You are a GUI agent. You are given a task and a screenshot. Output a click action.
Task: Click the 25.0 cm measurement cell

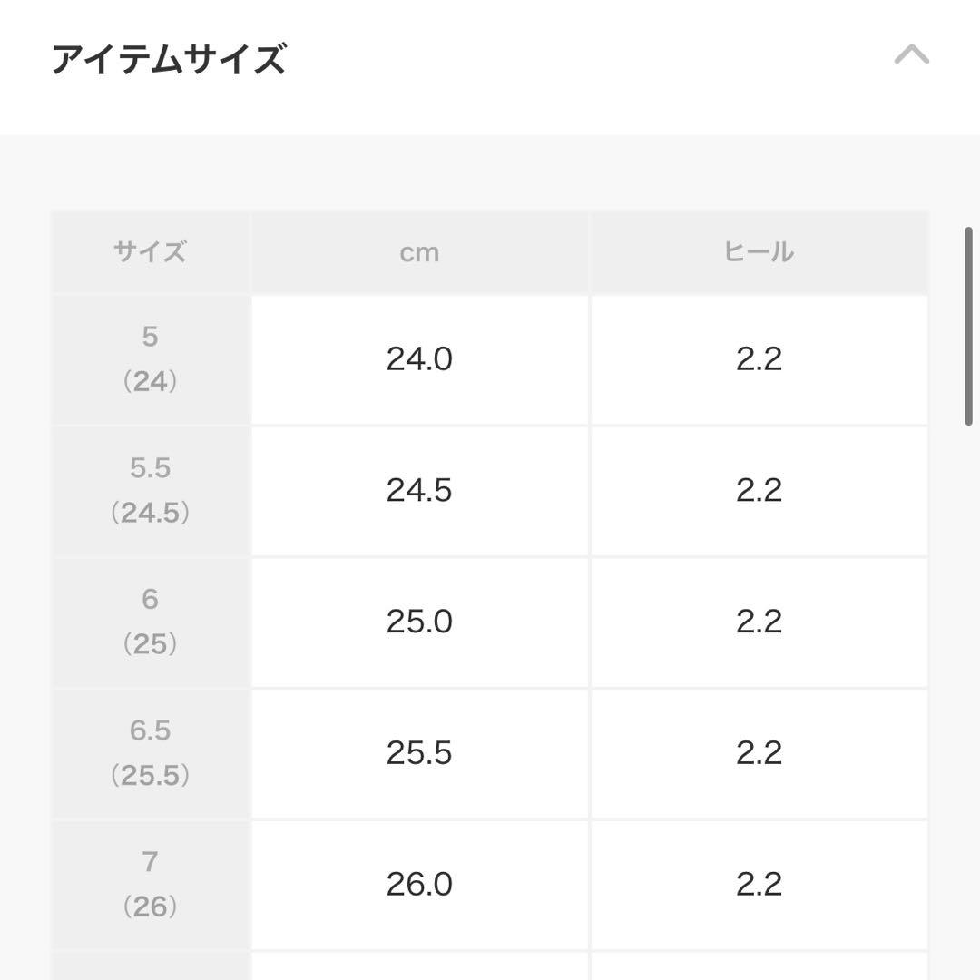[x=420, y=621]
